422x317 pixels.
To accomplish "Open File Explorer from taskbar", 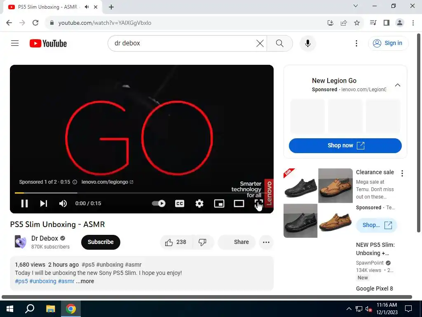I will pos(50,309).
